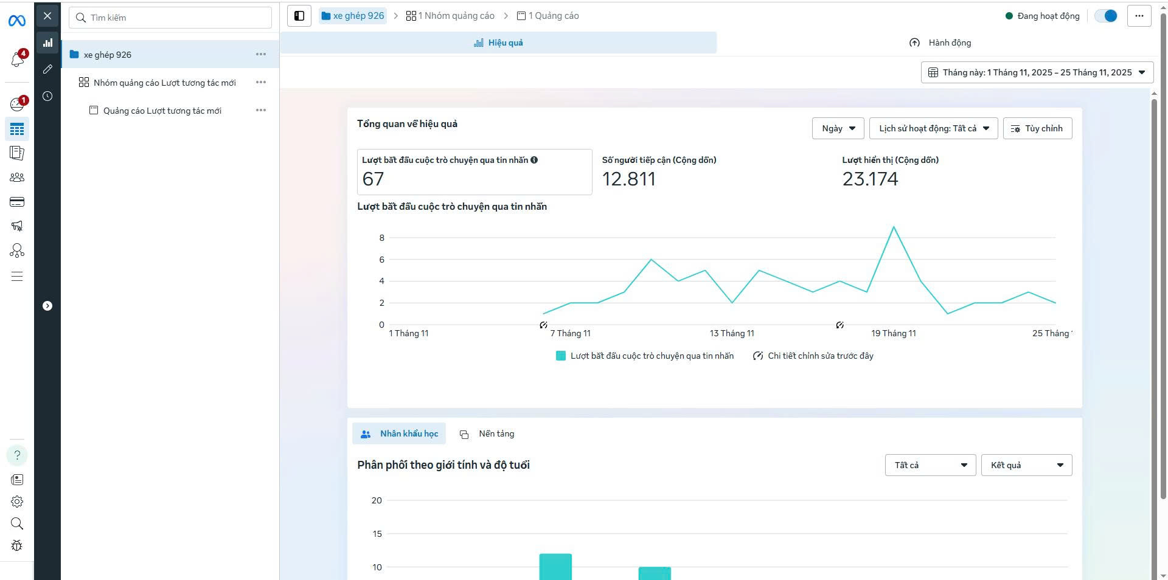
Task: Expand the Ngày time breakdown dropdown
Action: (x=838, y=128)
